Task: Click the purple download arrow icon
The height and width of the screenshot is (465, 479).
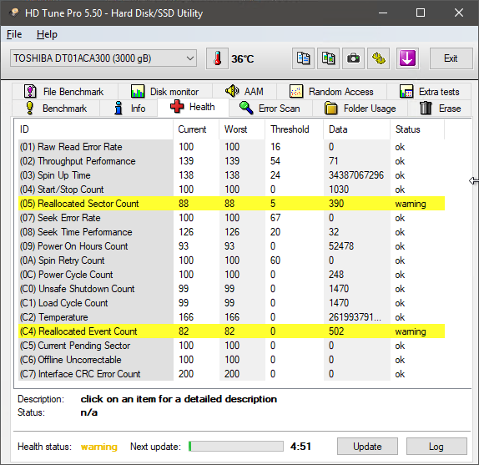Action: [x=407, y=58]
